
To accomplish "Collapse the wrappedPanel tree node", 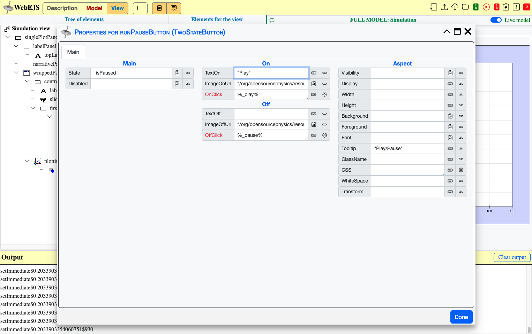I will coord(16,72).
